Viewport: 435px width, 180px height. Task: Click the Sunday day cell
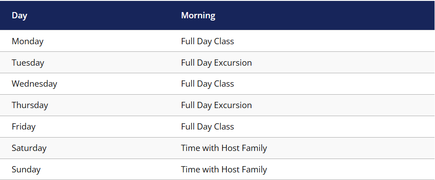[26, 170]
